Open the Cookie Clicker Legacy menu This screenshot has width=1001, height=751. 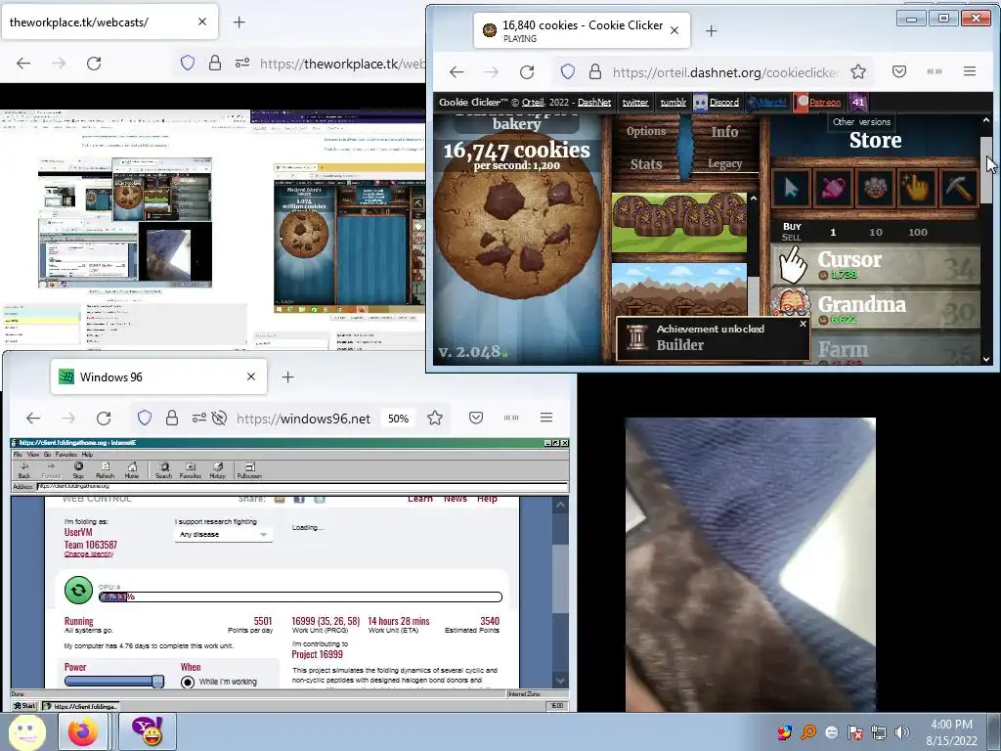tap(724, 164)
